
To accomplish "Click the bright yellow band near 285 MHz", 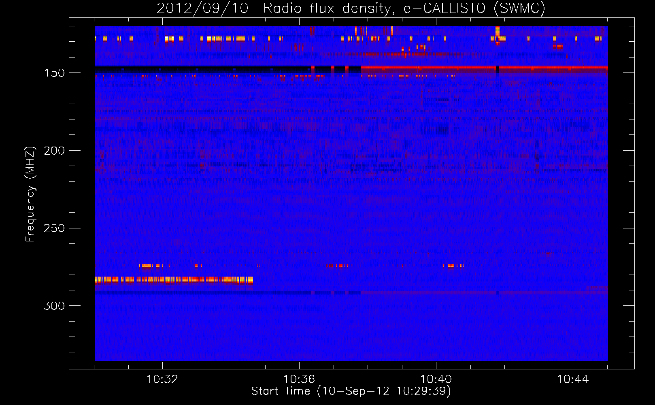I will pos(174,280).
